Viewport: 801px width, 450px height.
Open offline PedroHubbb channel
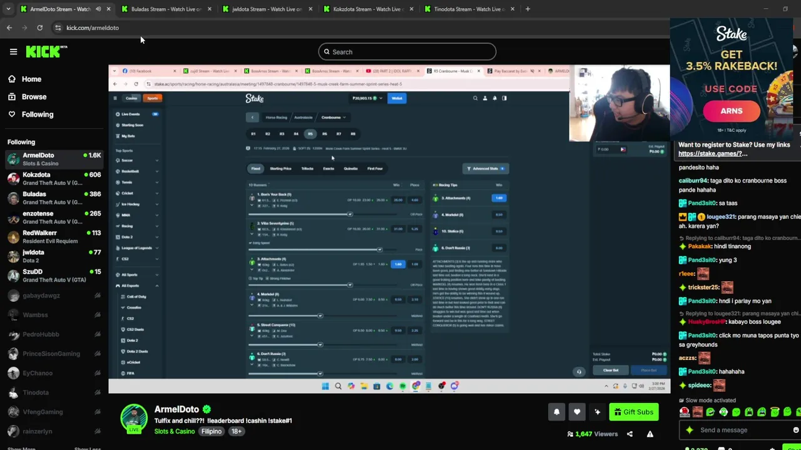click(x=54, y=334)
